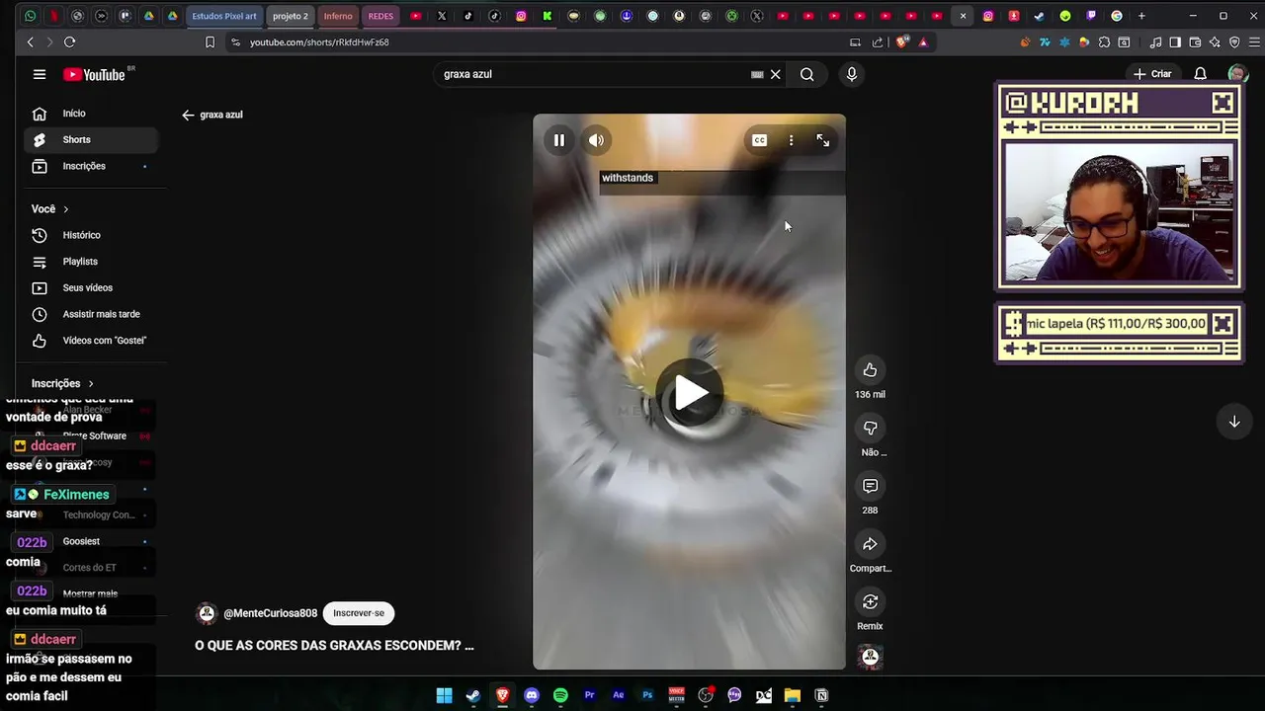Share the Short
The height and width of the screenshot is (711, 1265).
pos(870,544)
